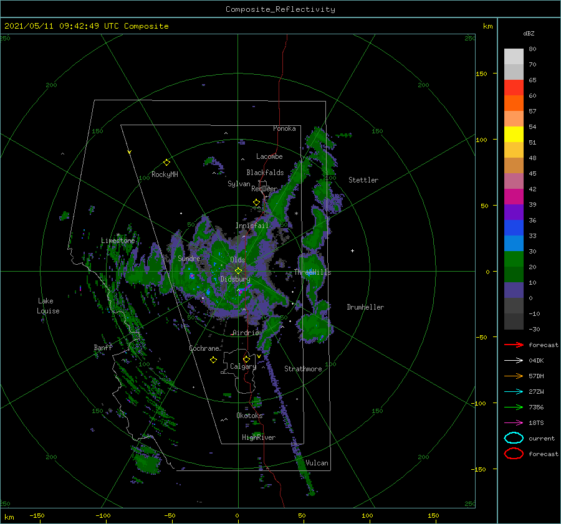Click the RockyMH label
The width and height of the screenshot is (561, 524).
(165, 174)
